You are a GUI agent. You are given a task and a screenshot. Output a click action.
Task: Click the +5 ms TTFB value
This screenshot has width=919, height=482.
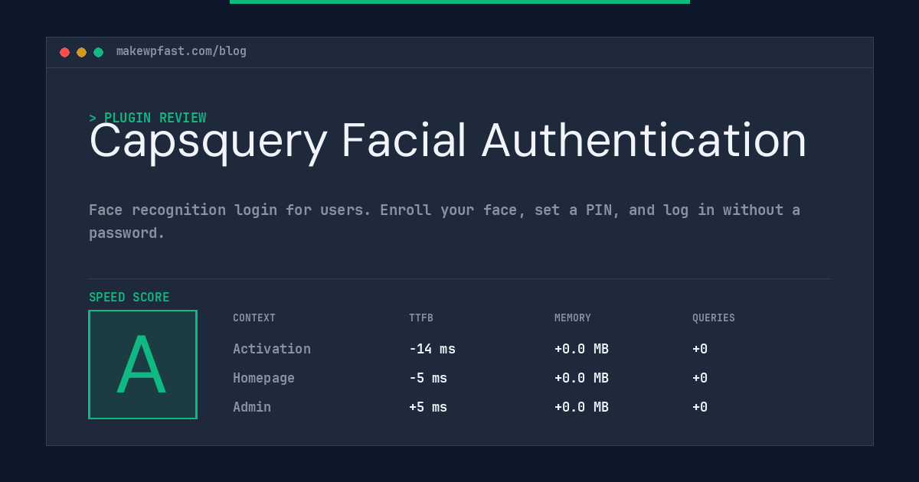tap(428, 407)
